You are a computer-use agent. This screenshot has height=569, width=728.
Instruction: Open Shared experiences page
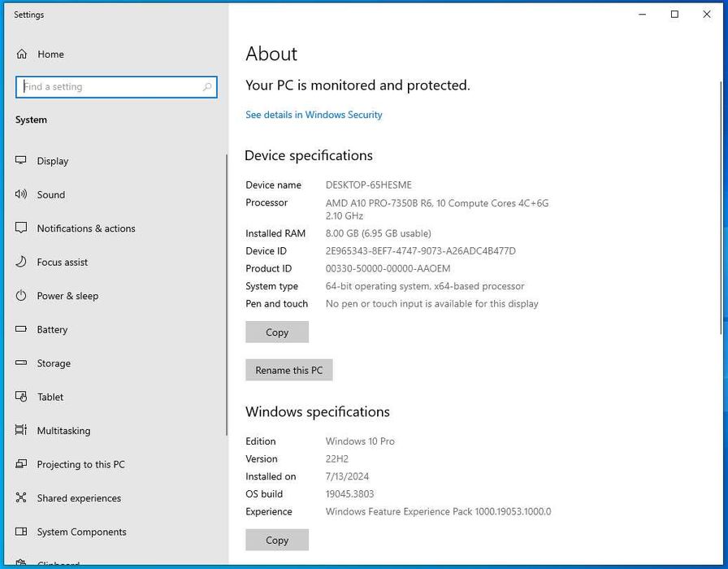tap(116, 498)
